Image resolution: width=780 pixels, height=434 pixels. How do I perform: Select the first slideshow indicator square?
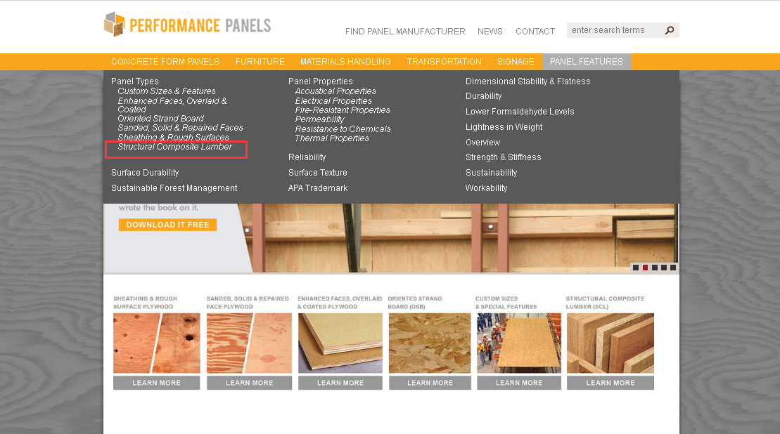click(635, 268)
